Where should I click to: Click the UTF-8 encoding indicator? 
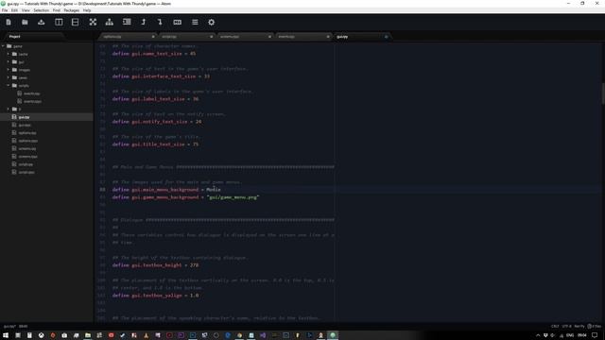[566, 327]
